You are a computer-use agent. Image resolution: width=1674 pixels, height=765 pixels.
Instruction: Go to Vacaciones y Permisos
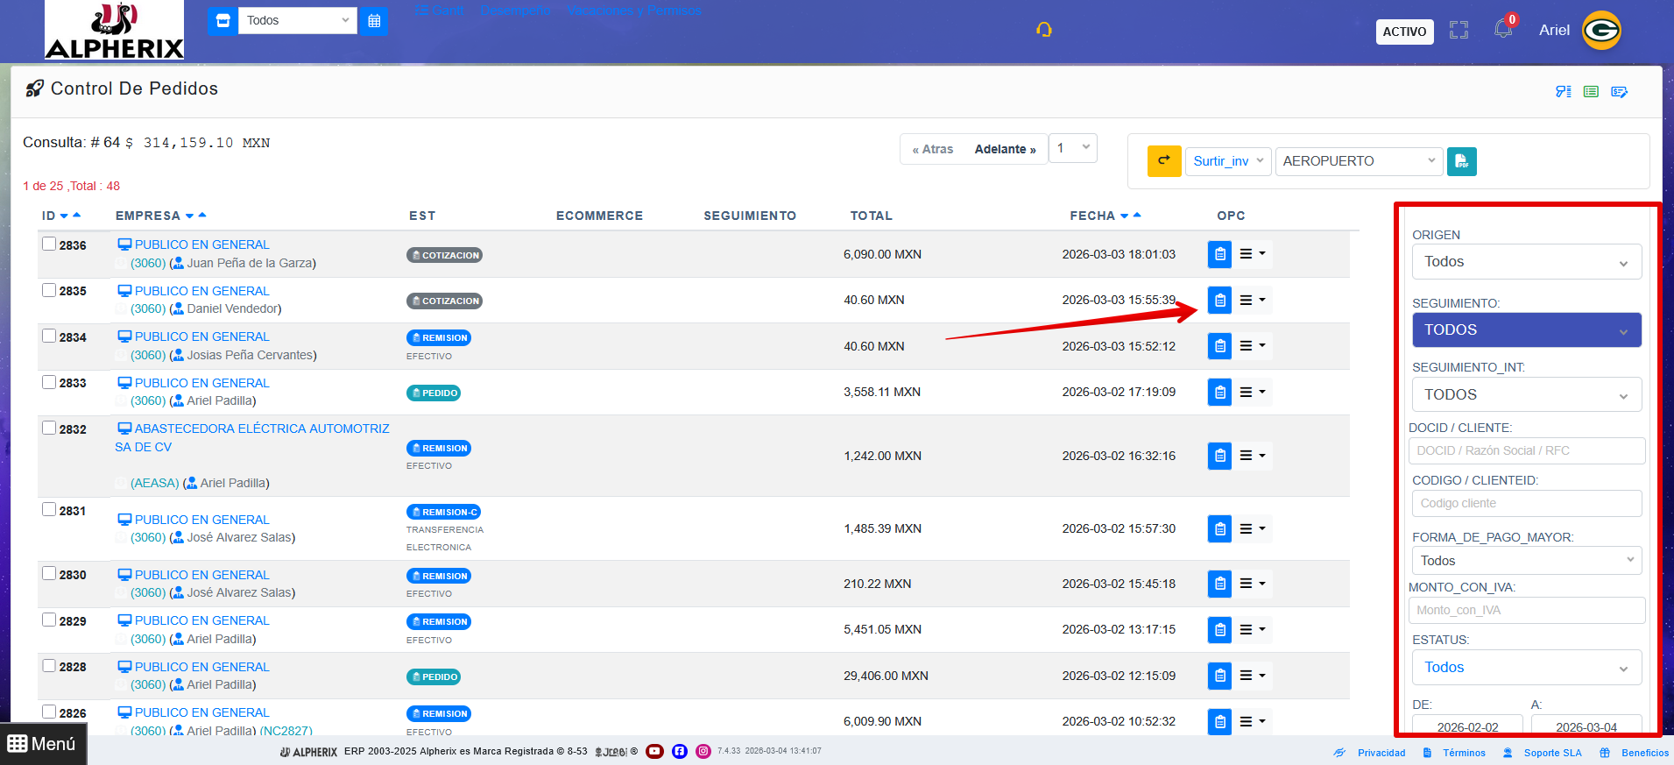633,11
